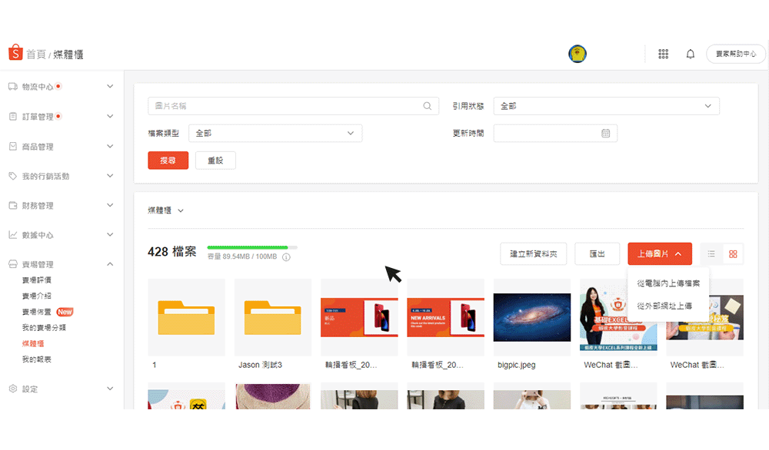The width and height of the screenshot is (769, 450).
Task: Click the capacity info icon
Action: (x=286, y=257)
